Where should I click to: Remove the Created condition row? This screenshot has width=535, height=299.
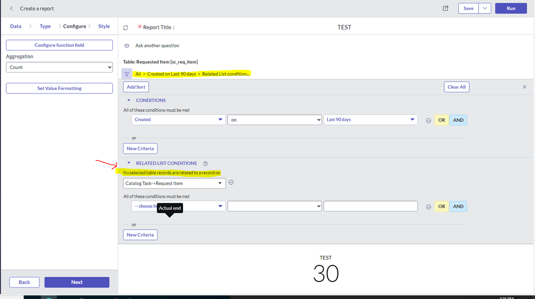(428, 120)
